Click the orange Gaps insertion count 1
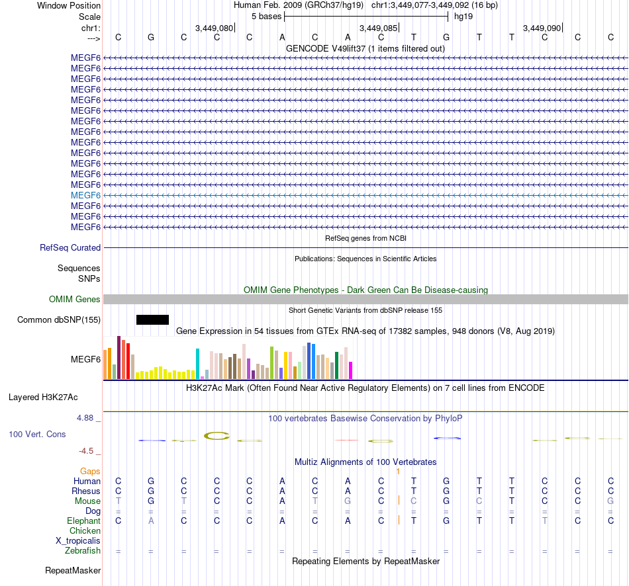The height and width of the screenshot is (586, 629). [x=398, y=472]
